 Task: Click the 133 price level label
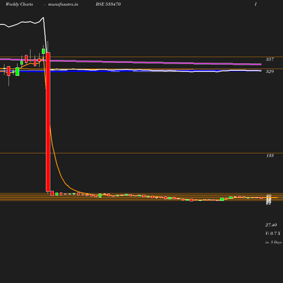pyautogui.click(x=270, y=156)
